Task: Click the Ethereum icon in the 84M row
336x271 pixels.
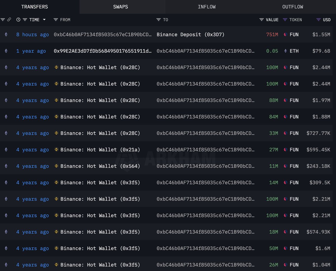Action: [x=6, y=117]
